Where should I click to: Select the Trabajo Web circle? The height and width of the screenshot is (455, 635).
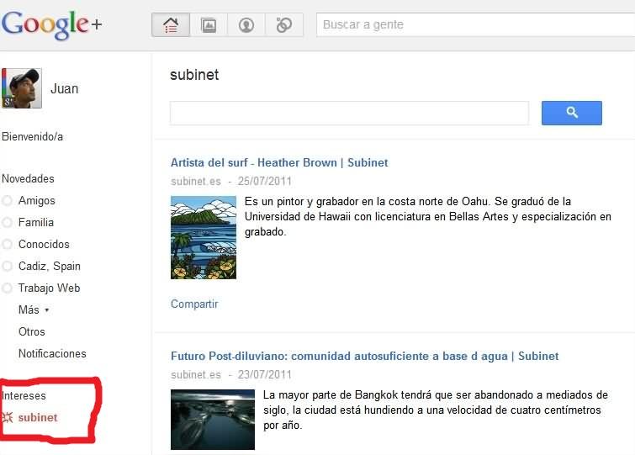[49, 288]
